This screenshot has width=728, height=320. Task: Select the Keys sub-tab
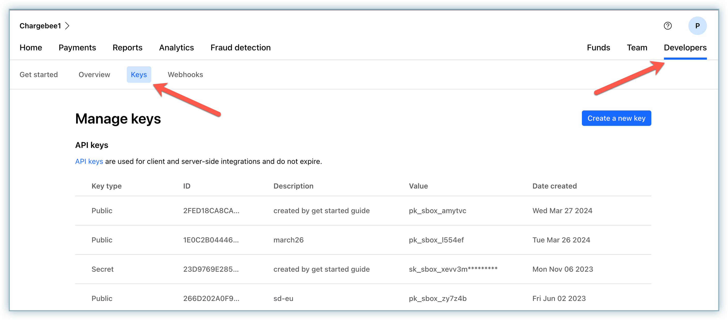(139, 75)
